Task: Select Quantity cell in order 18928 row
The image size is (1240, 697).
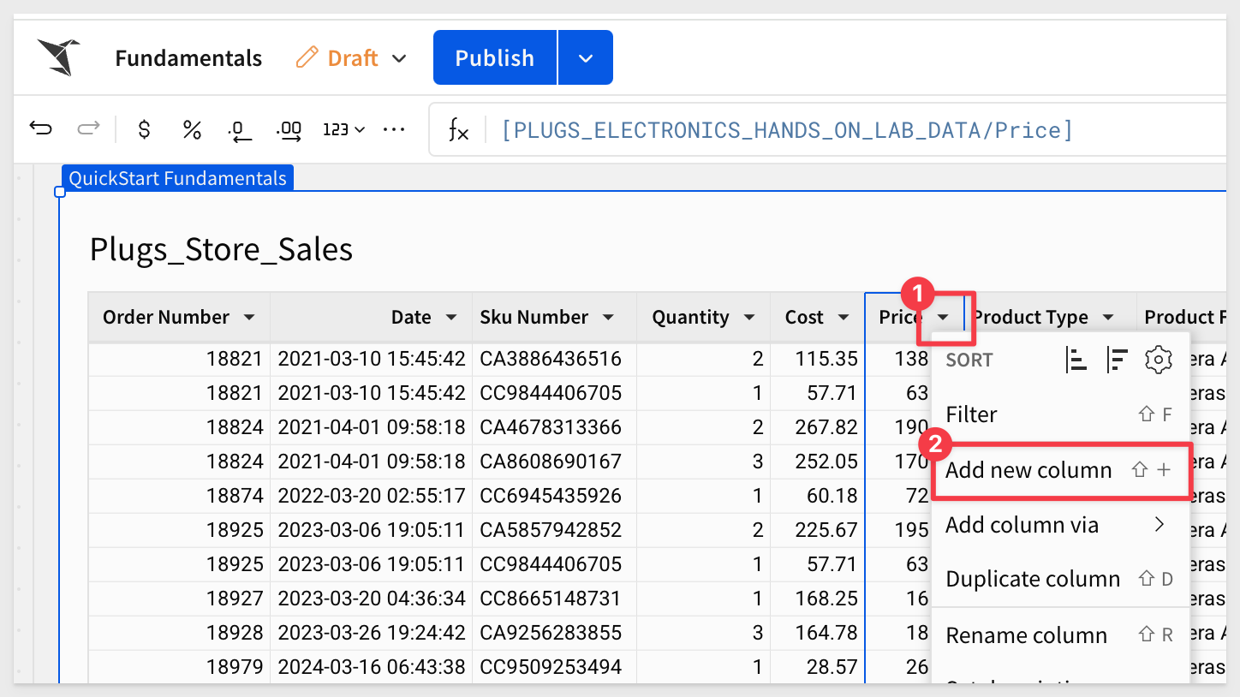Action: click(x=703, y=633)
